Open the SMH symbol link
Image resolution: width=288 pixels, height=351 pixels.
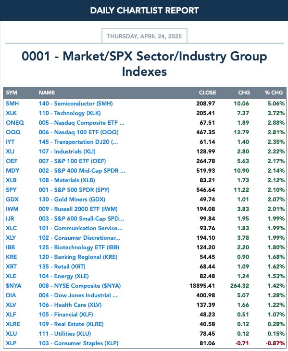(x=13, y=104)
